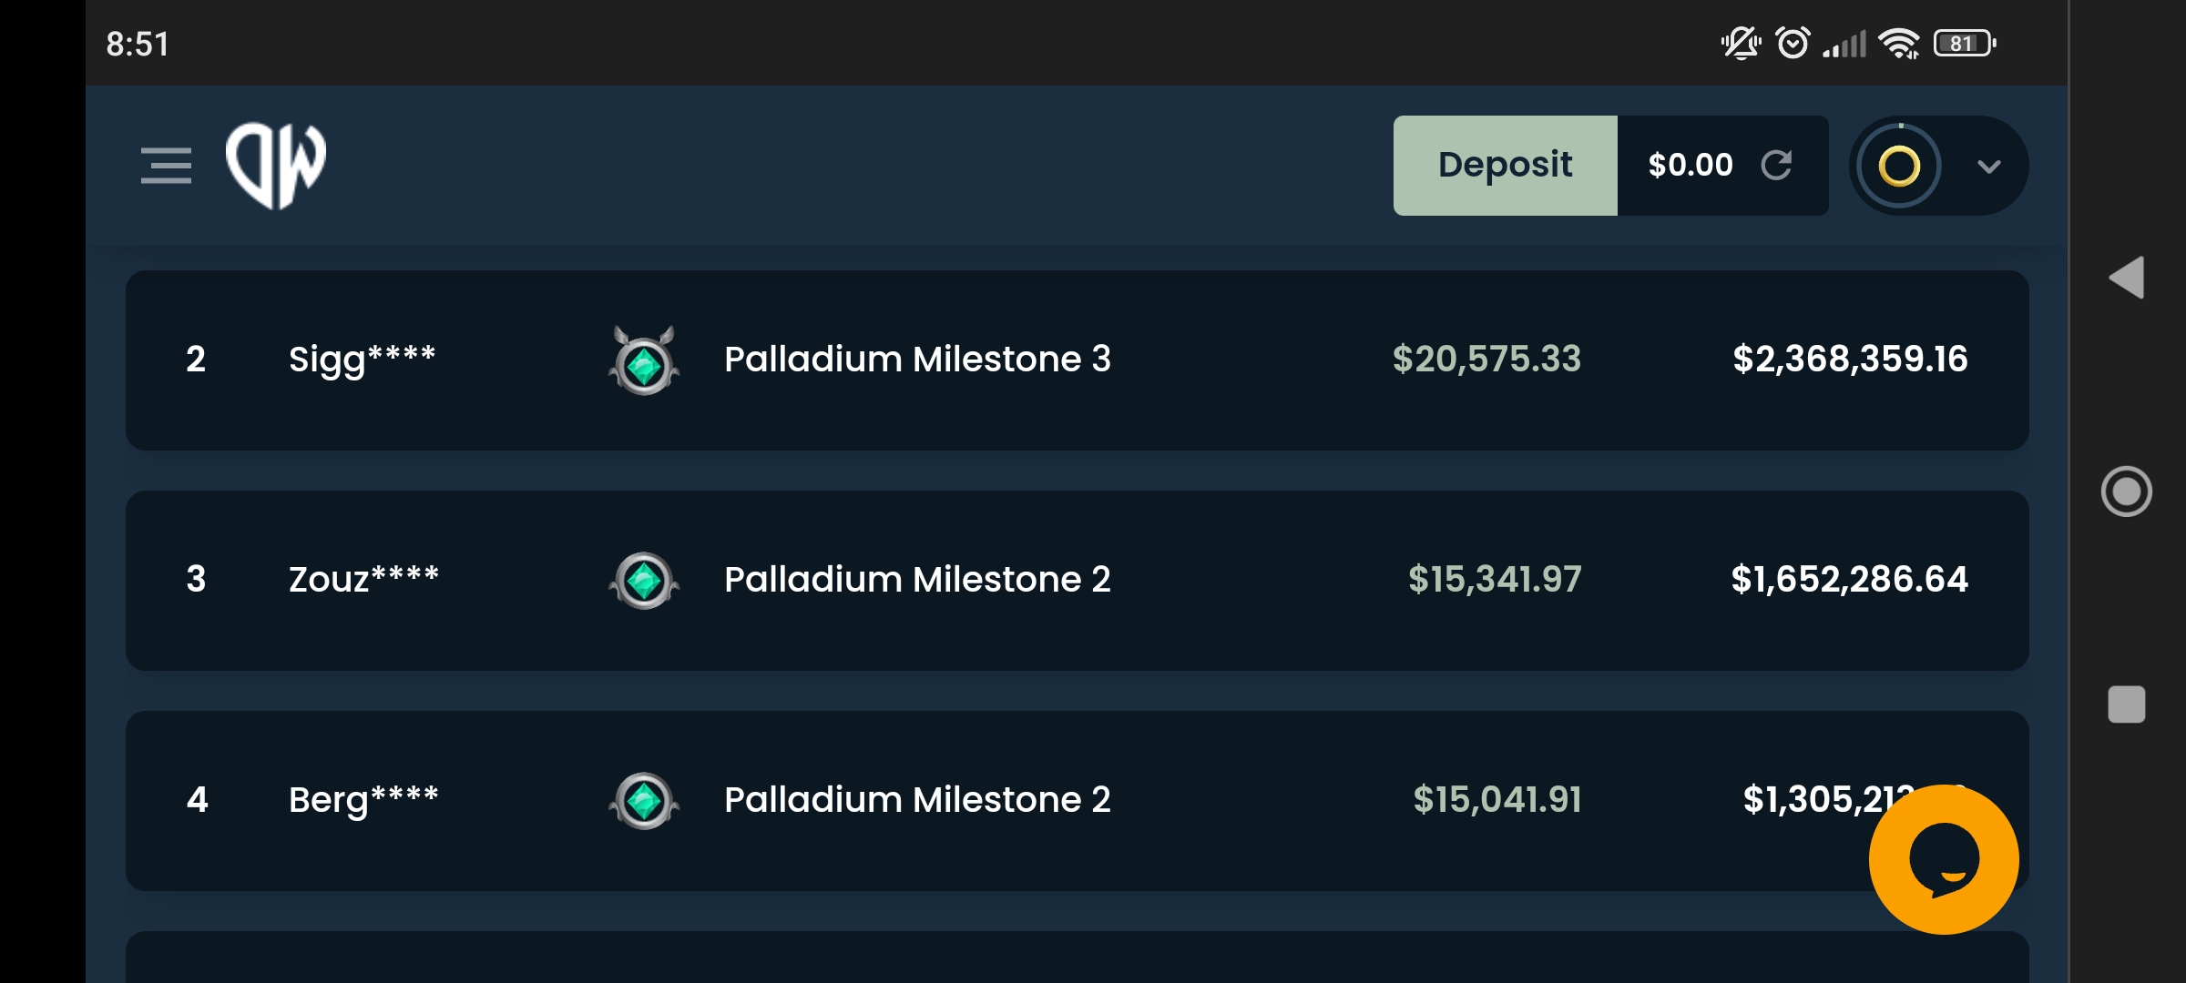Click Berg's Palladium Milestone 2 badge icon

click(644, 801)
